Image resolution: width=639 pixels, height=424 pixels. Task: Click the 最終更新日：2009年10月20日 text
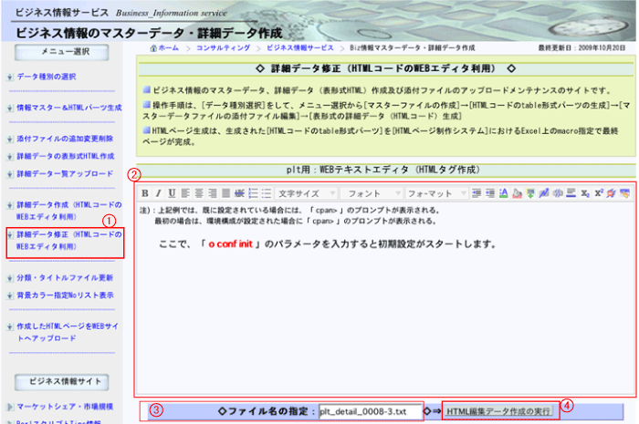(x=581, y=48)
